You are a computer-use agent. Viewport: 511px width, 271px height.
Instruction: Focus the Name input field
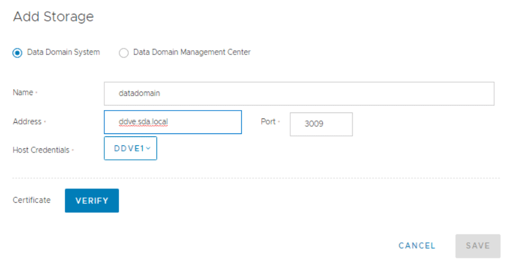coord(299,93)
